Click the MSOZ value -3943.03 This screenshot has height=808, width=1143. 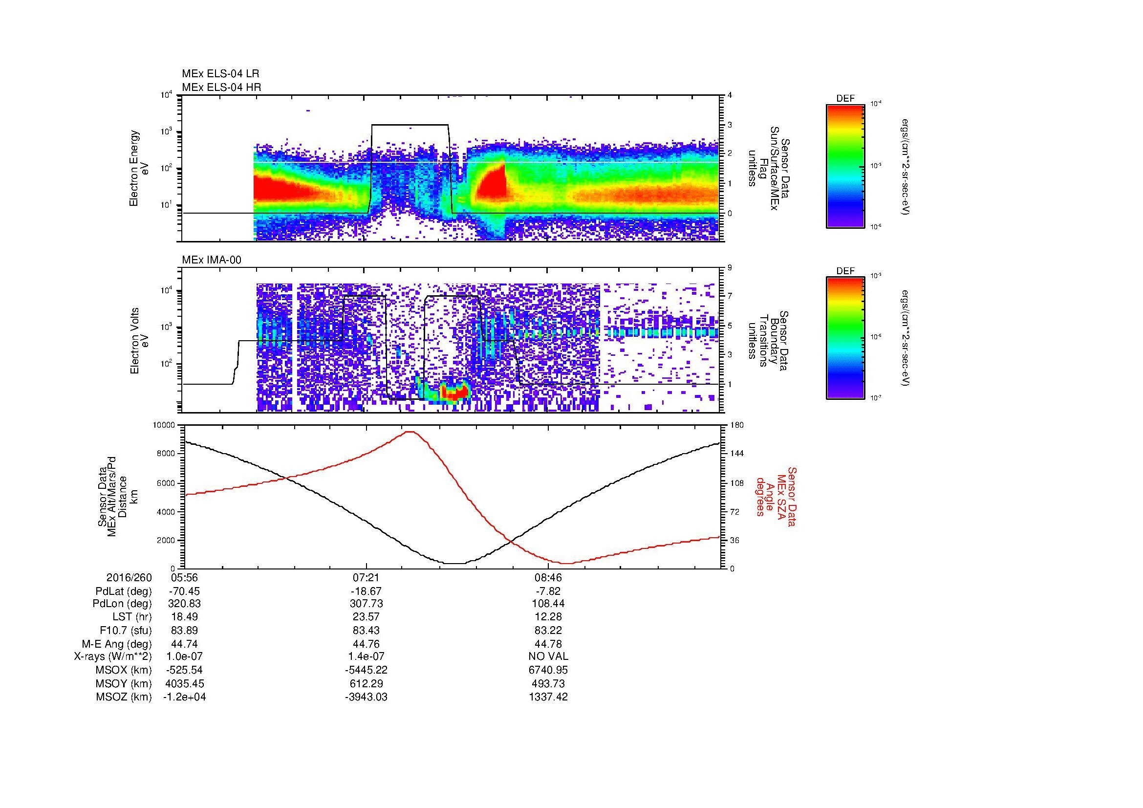tap(367, 697)
